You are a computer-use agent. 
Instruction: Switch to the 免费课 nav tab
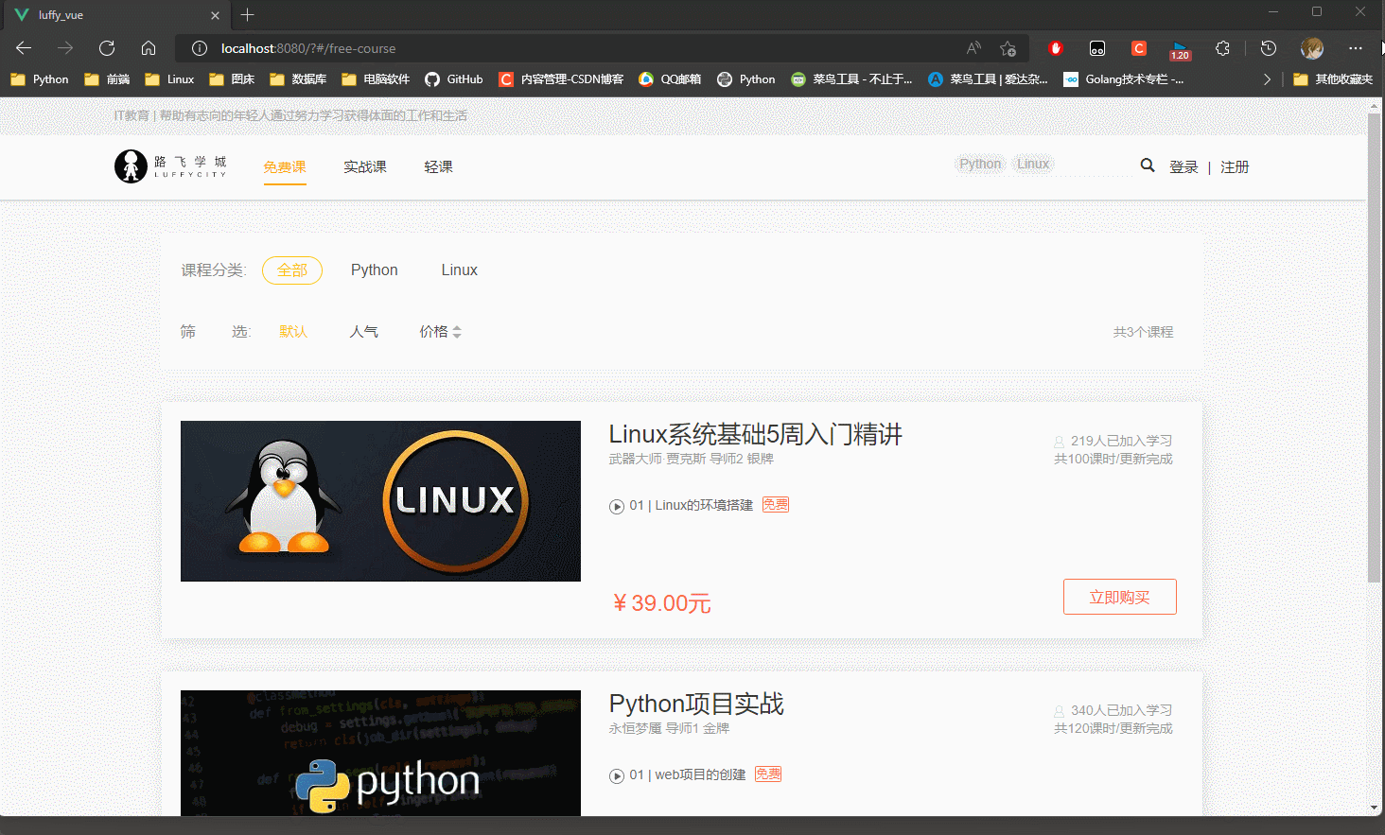click(x=285, y=166)
